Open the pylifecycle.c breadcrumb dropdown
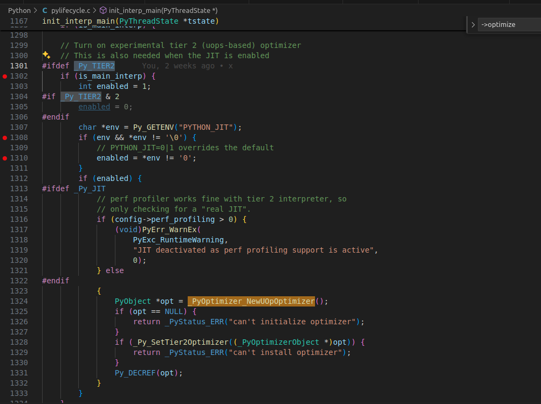541x404 pixels. 70,10
